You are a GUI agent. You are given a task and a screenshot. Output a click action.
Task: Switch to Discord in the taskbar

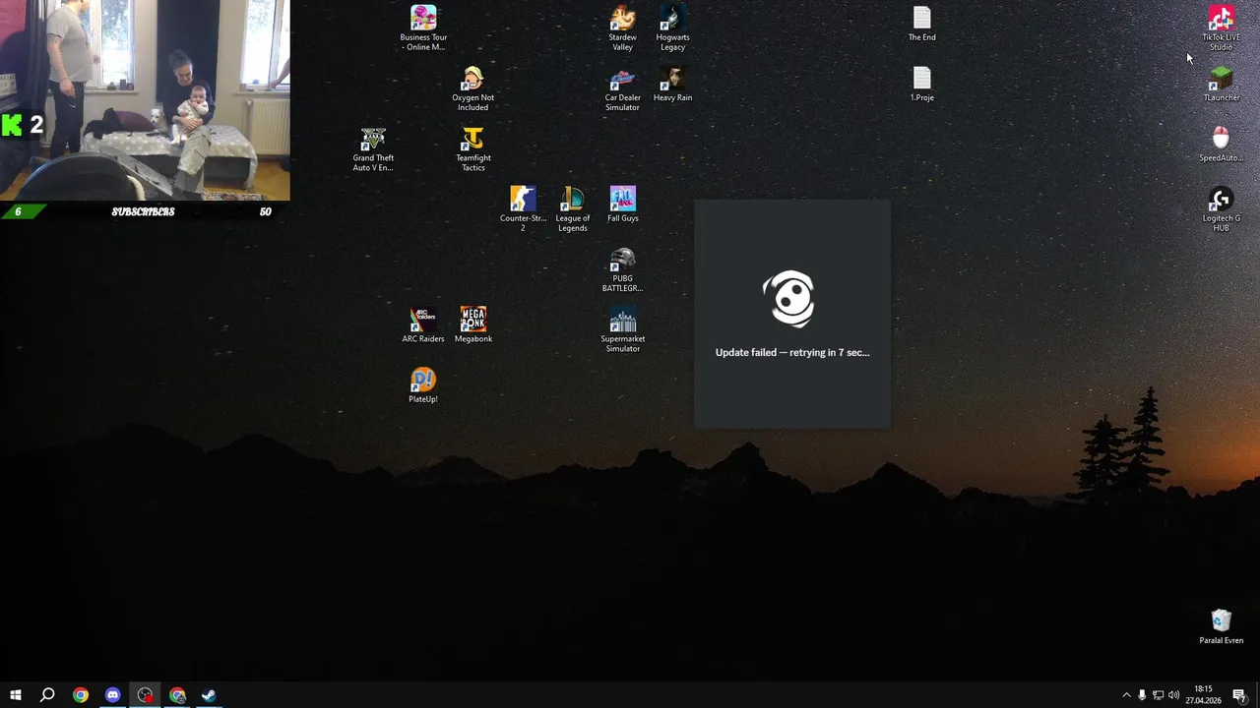(112, 695)
